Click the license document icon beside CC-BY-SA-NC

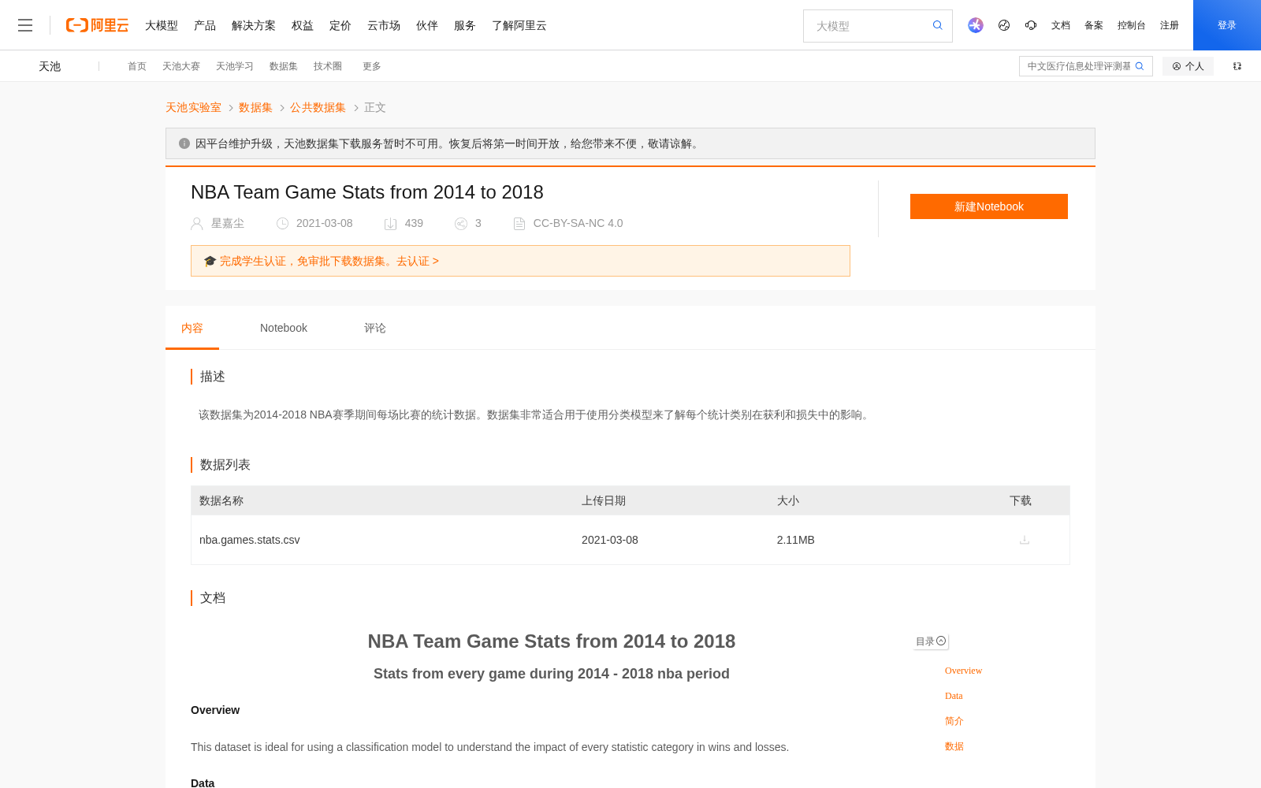[519, 224]
